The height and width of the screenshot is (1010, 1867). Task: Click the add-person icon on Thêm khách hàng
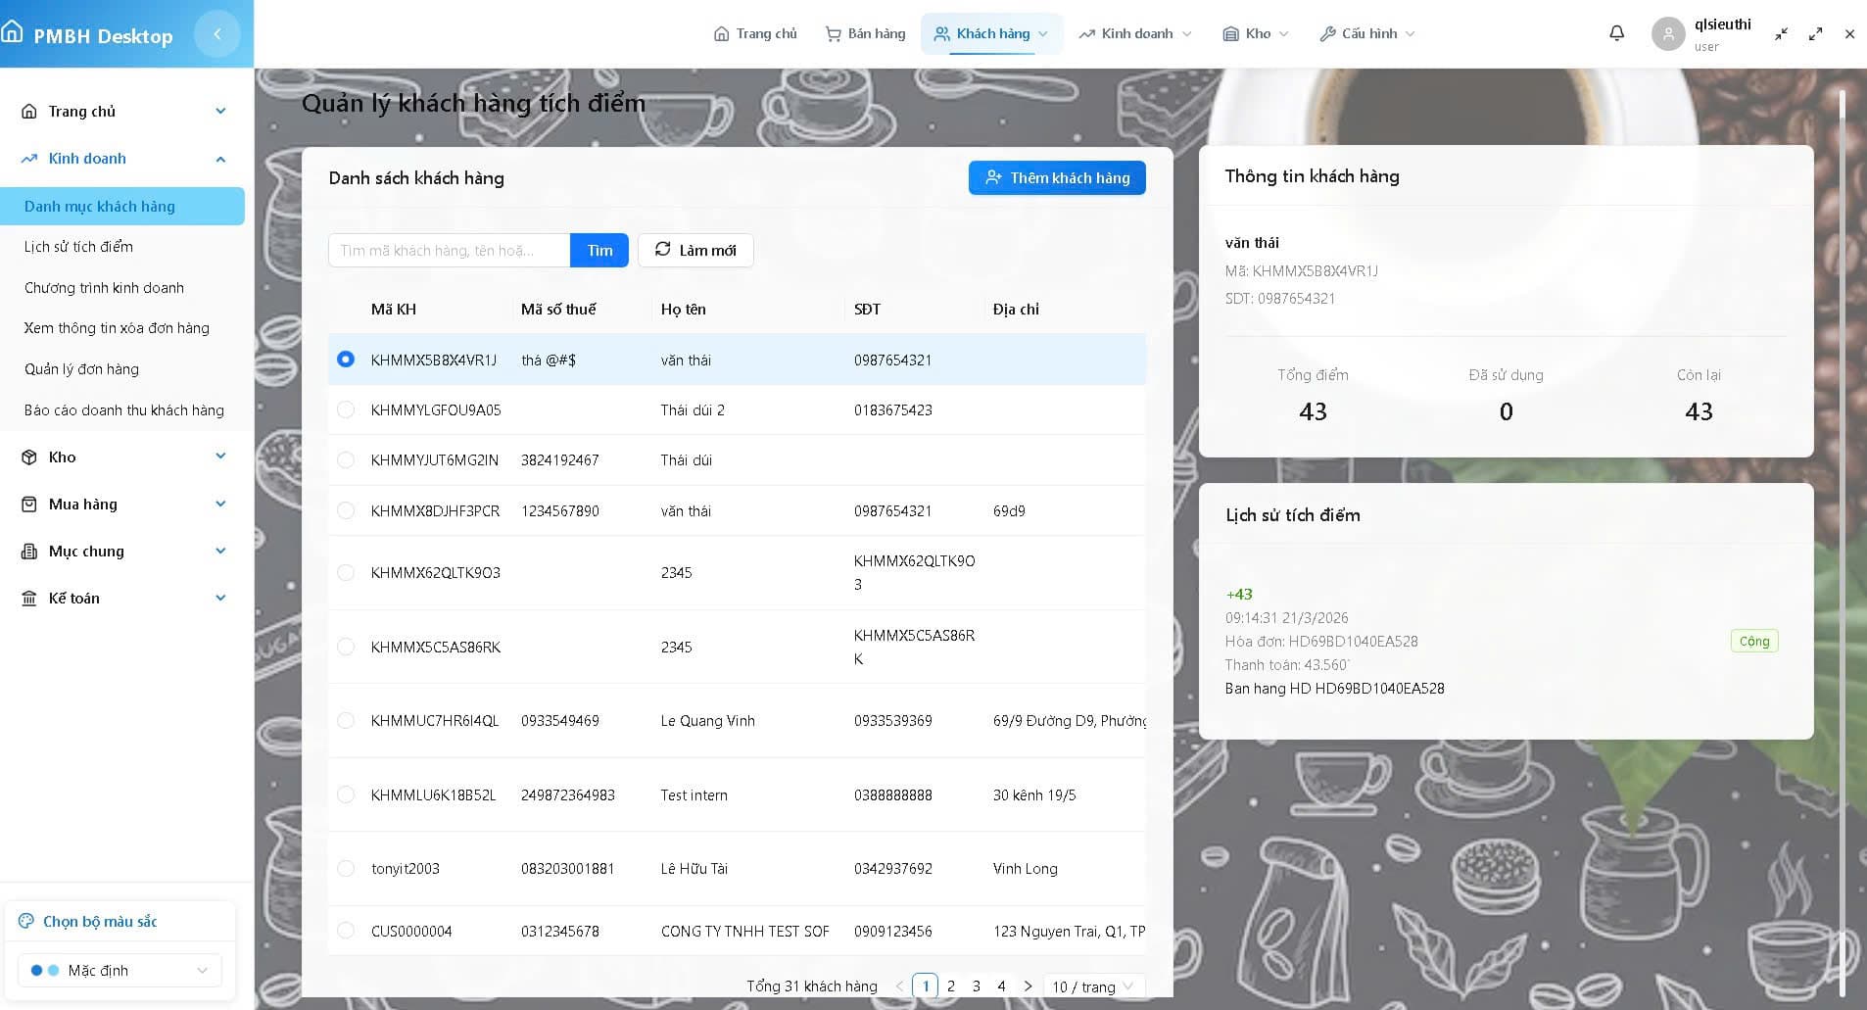(x=993, y=177)
